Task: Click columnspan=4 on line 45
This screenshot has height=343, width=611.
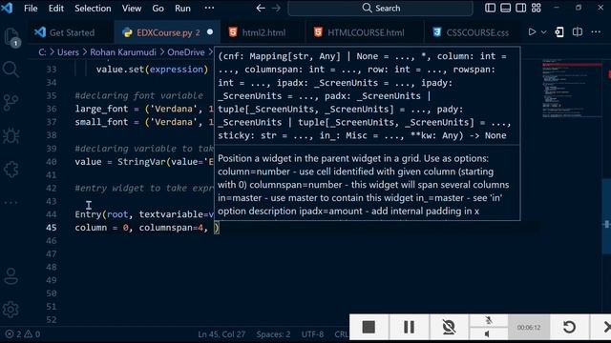Action: coord(171,228)
